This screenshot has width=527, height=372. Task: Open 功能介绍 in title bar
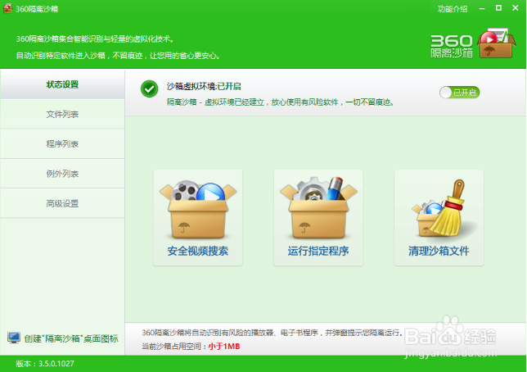[x=453, y=9]
